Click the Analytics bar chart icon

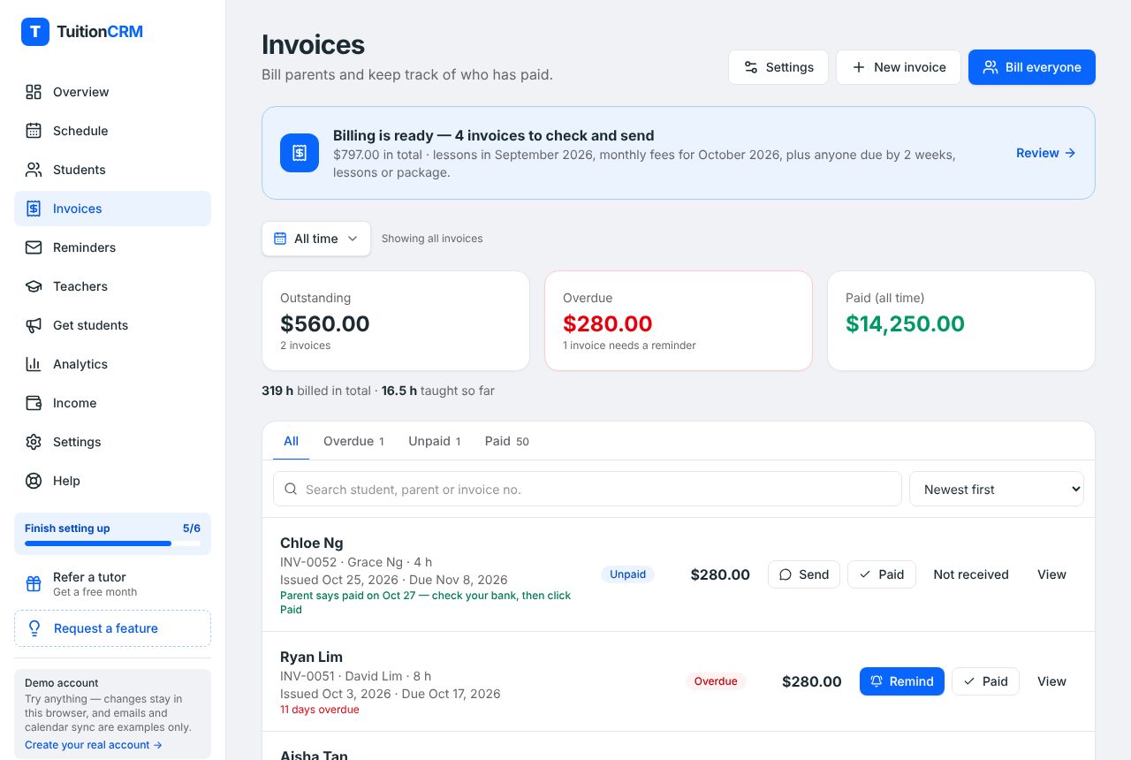click(34, 364)
